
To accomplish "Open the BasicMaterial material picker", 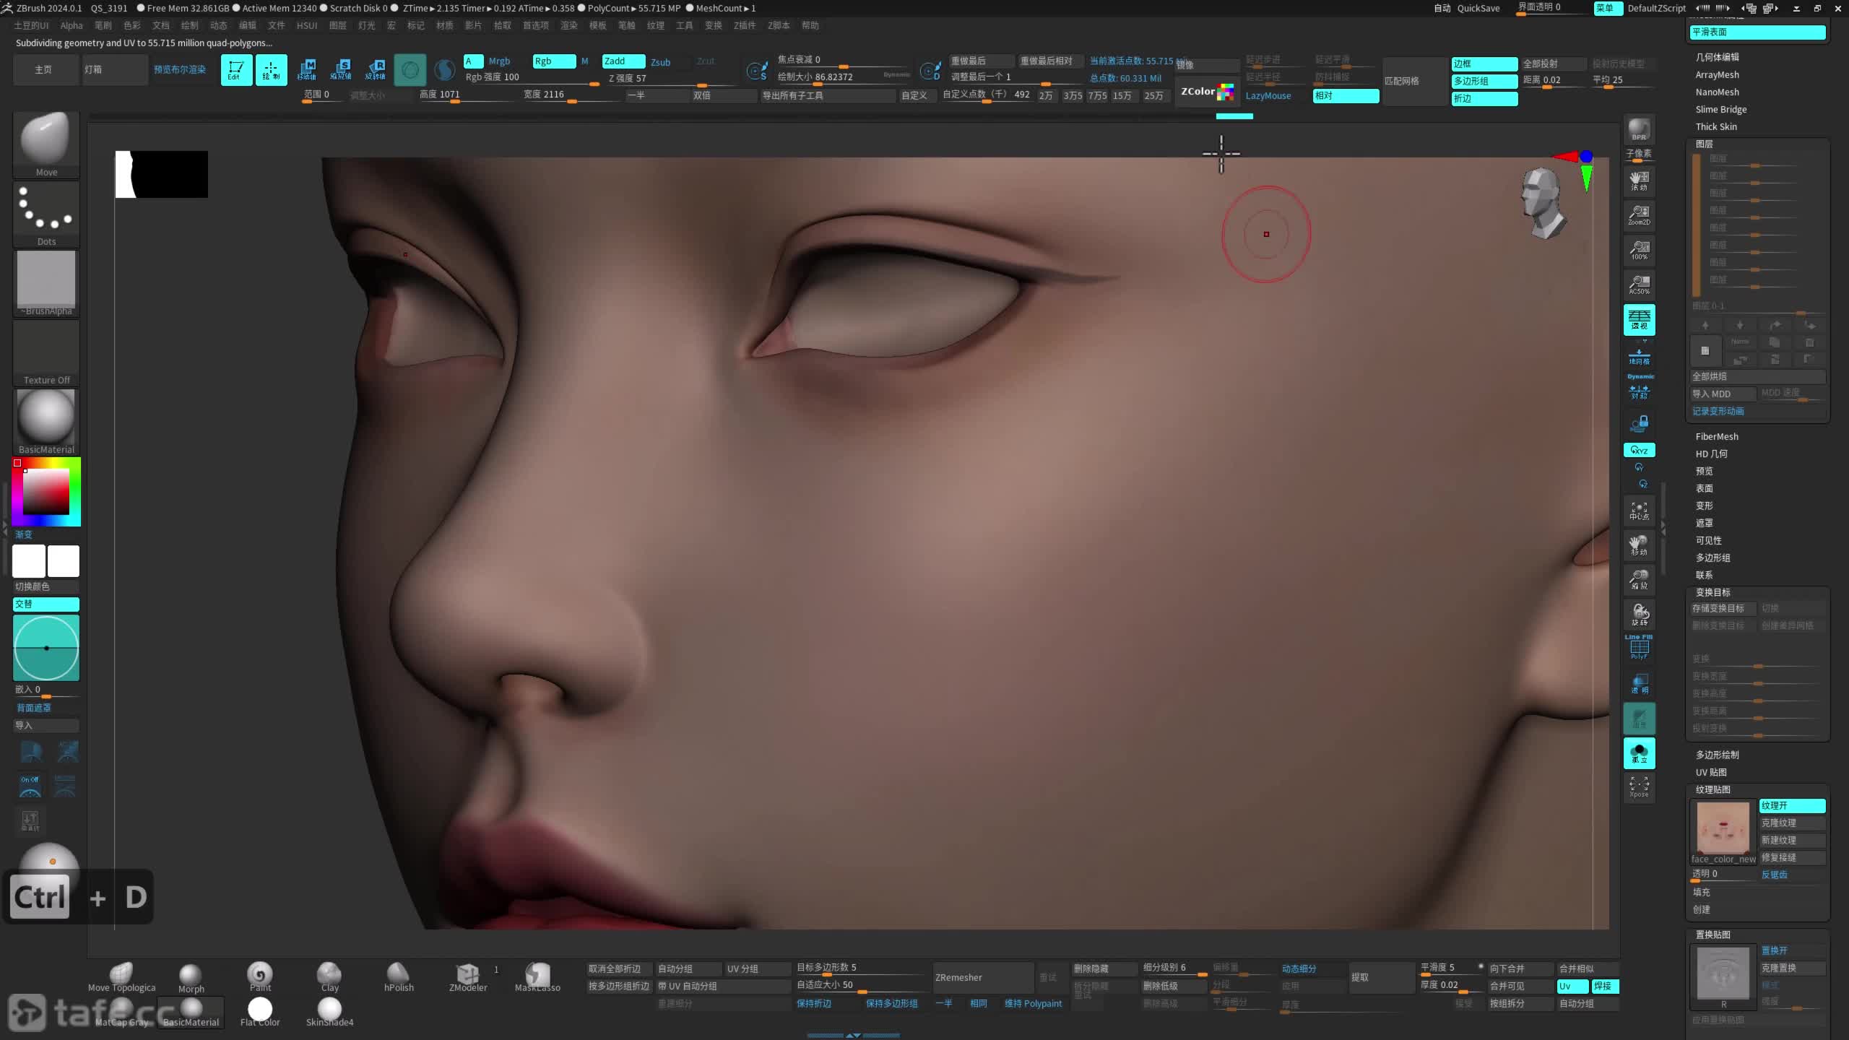I will pyautogui.click(x=46, y=422).
